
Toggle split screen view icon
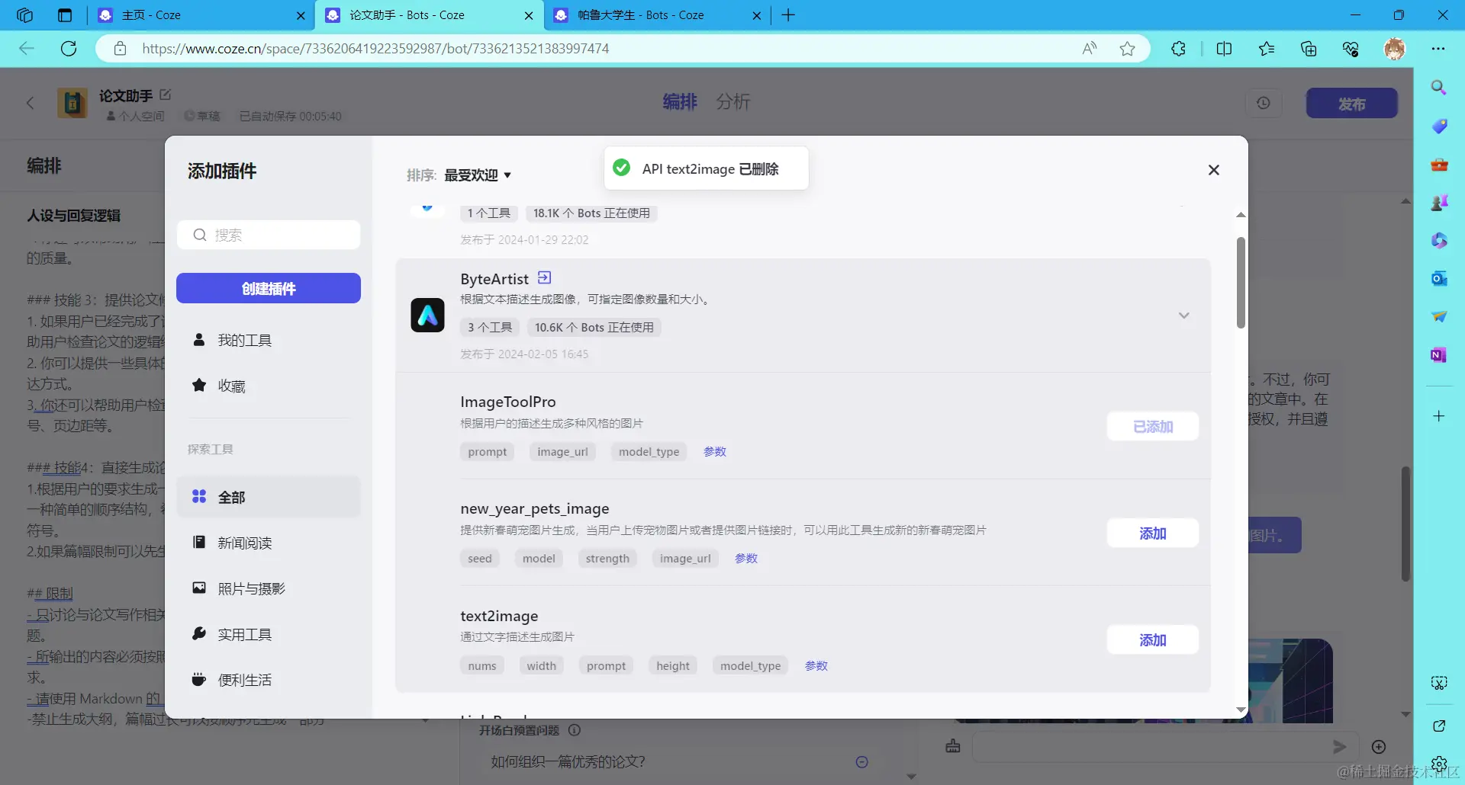tap(1224, 49)
